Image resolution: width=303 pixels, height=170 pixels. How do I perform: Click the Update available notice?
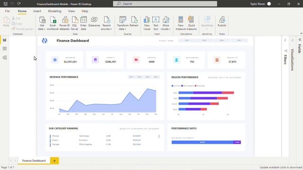point(281,167)
